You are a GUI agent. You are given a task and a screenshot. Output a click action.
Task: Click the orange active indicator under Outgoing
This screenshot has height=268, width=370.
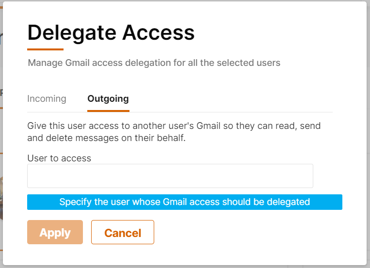108,111
